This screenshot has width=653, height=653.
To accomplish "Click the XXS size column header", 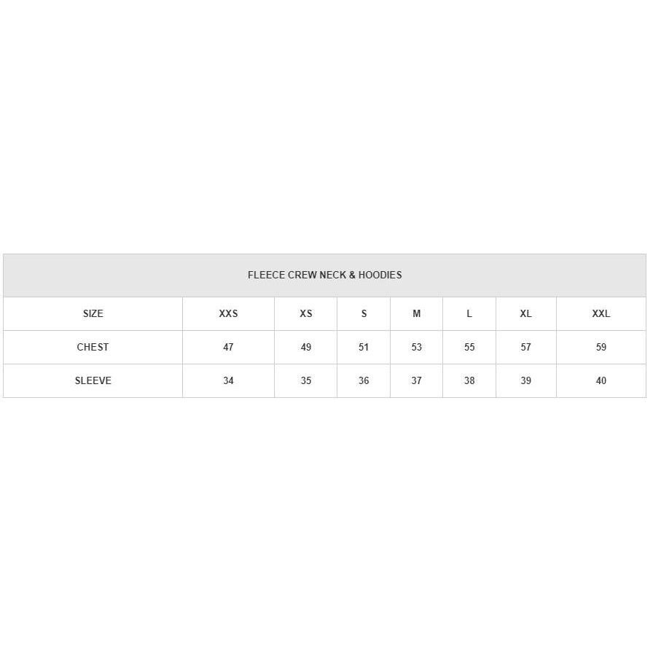I will [228, 314].
